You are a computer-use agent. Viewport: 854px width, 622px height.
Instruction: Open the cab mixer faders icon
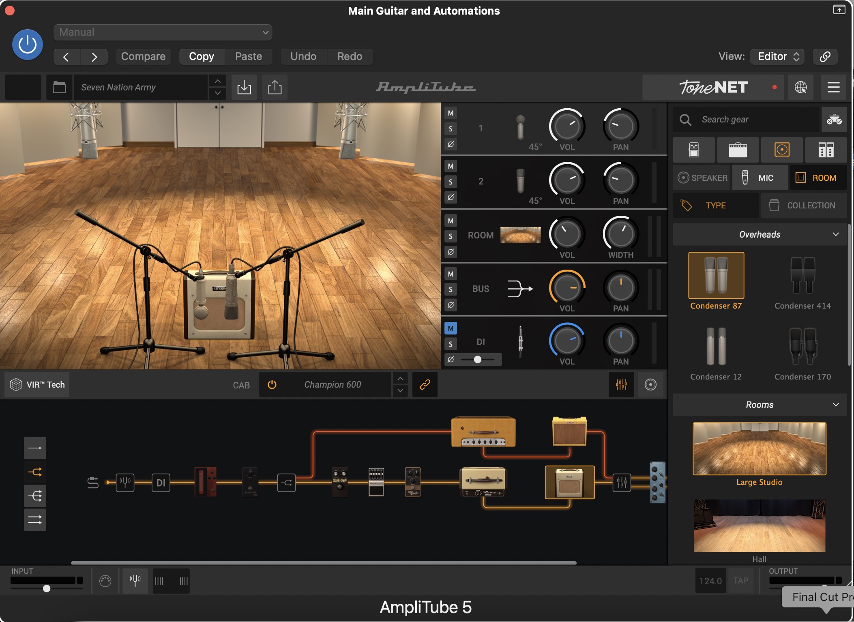pos(621,384)
